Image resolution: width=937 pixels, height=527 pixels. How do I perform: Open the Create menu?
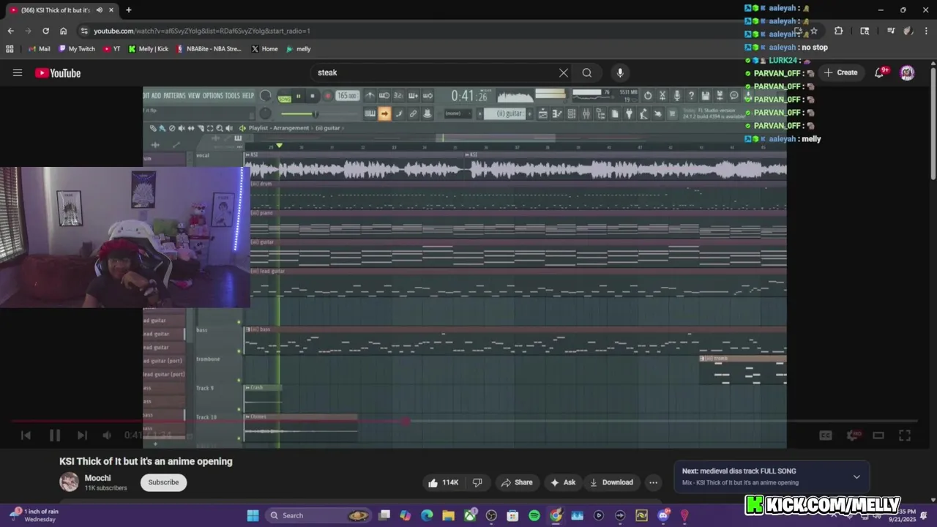(840, 72)
